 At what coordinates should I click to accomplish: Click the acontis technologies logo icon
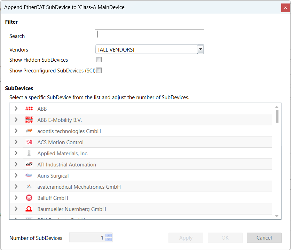(x=29, y=131)
